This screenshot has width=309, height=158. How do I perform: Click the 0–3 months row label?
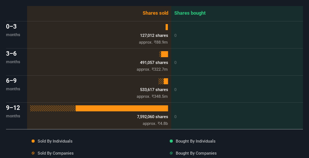[13, 30]
